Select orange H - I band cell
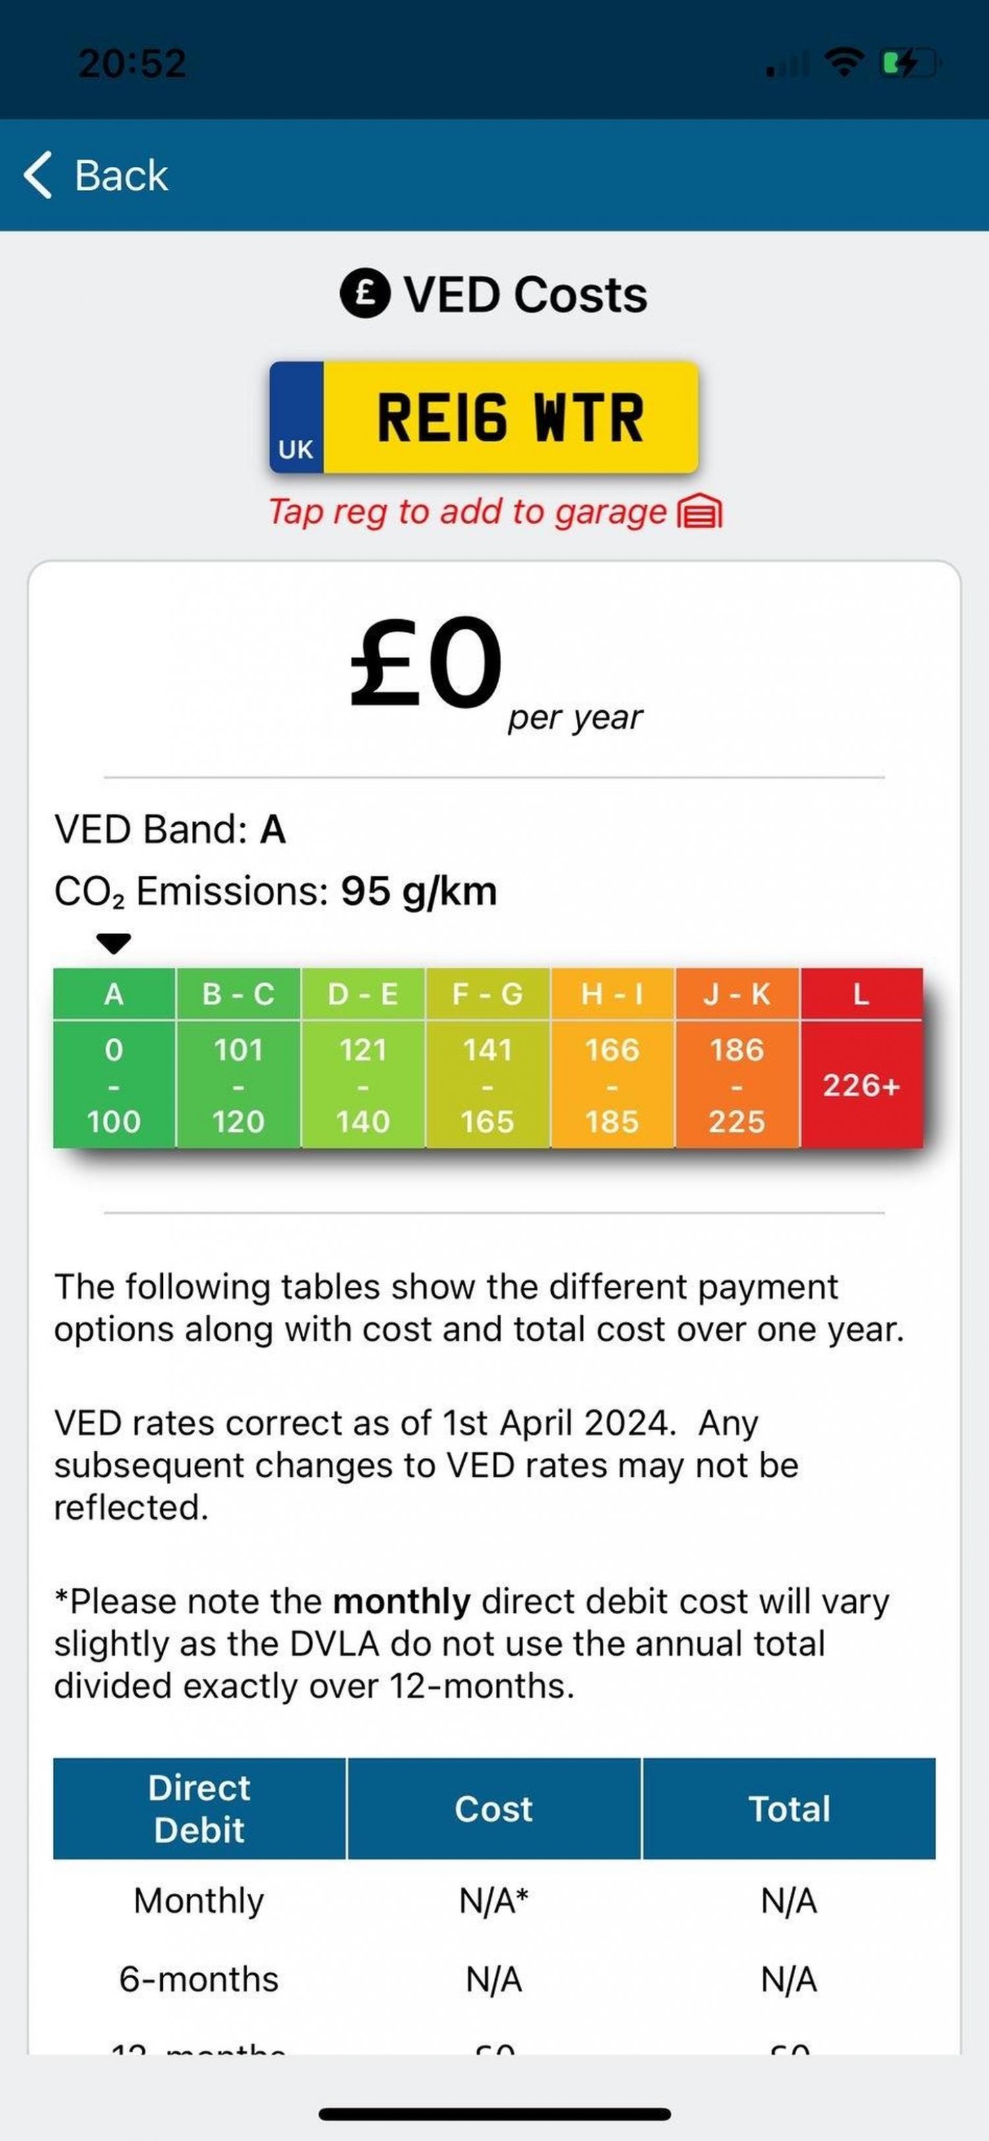The height and width of the screenshot is (2141, 989). tap(613, 1057)
